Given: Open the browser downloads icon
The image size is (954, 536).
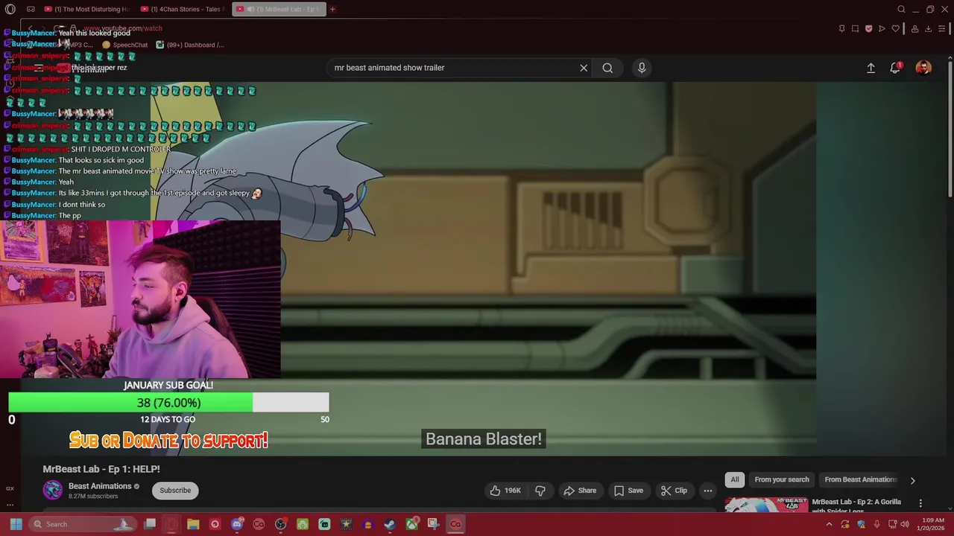Looking at the screenshot, I should point(928,28).
